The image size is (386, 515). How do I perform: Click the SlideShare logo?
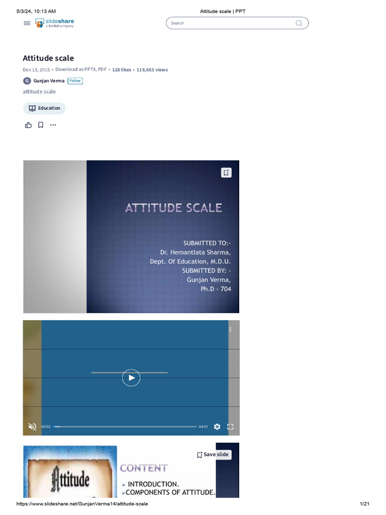click(54, 23)
